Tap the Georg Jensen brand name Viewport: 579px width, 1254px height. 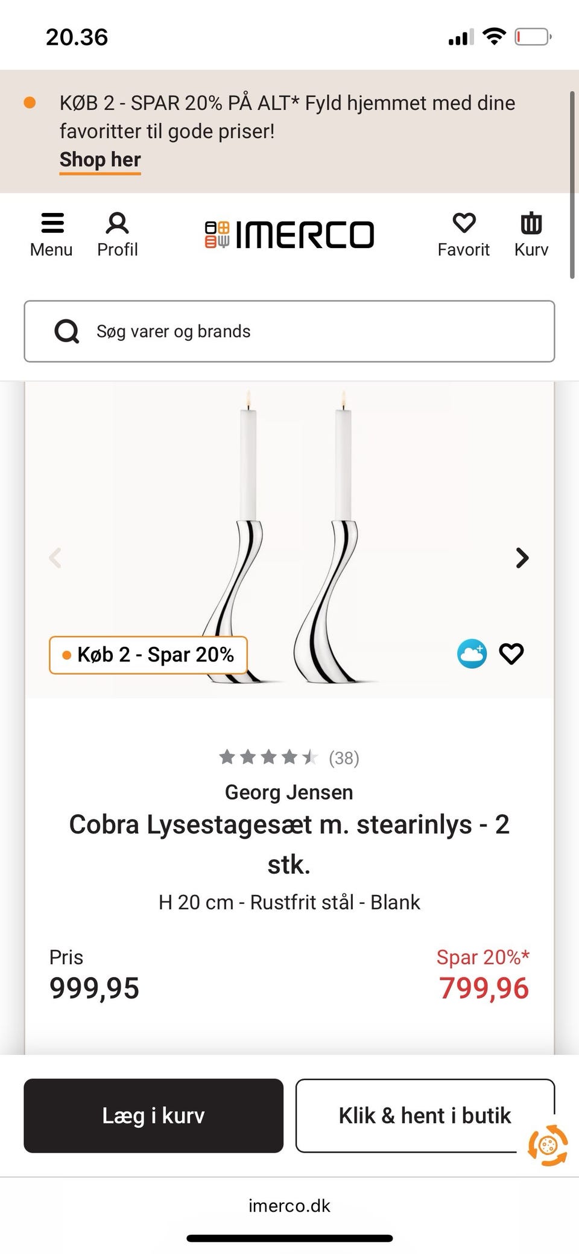[x=289, y=792]
